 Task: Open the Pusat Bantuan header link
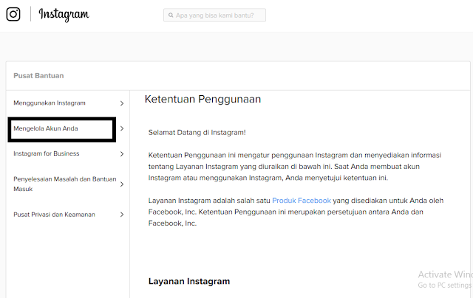pos(38,75)
